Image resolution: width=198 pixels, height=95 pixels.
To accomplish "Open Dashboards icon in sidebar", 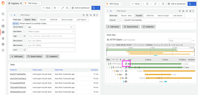I will [x=3, y=26].
